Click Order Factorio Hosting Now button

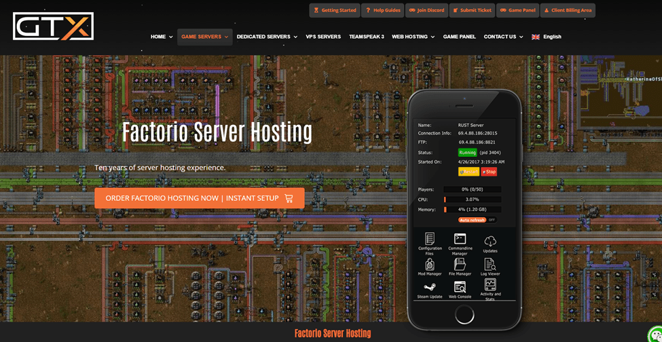(x=199, y=198)
